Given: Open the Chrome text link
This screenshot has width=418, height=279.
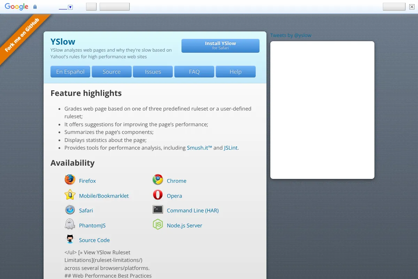Looking at the screenshot, I should click(177, 181).
